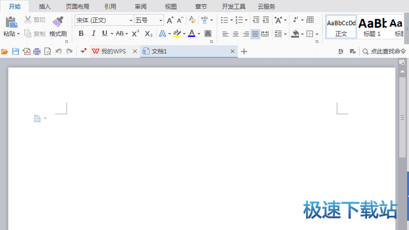
Task: Expand borders dropdown arrow
Action: (317, 34)
